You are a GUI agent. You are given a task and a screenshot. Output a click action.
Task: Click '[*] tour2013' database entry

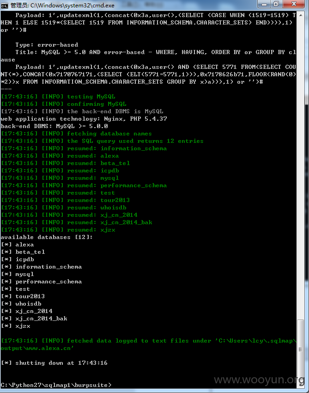coord(23,296)
